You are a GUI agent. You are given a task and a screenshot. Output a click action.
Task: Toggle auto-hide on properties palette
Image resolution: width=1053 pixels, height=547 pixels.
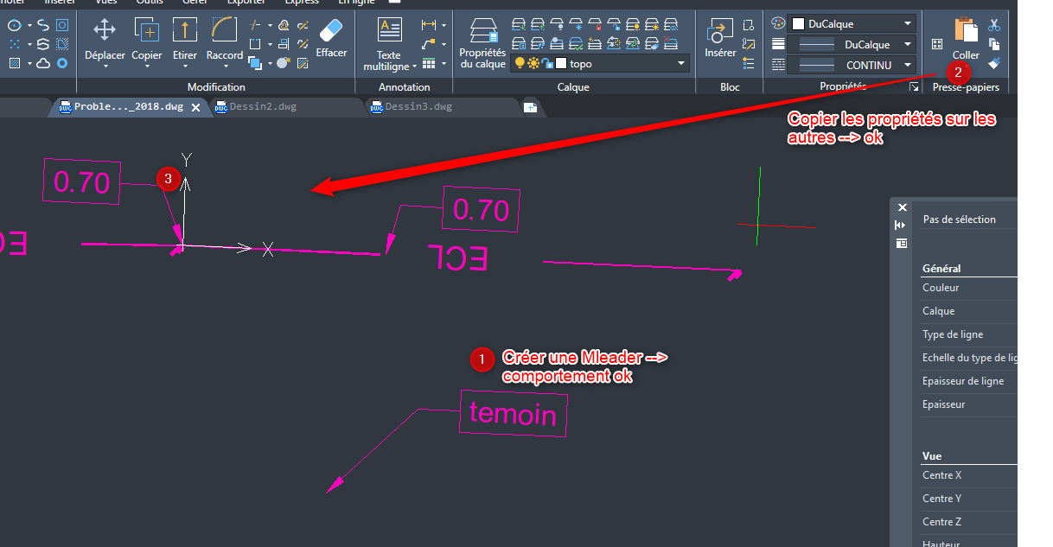coord(902,225)
